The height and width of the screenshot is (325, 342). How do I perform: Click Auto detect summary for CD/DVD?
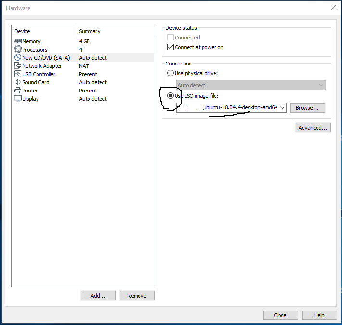93,58
